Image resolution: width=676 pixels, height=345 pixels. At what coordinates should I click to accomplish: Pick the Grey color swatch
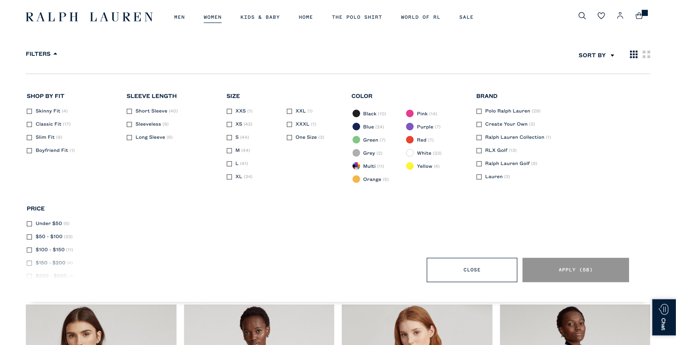pyautogui.click(x=356, y=153)
